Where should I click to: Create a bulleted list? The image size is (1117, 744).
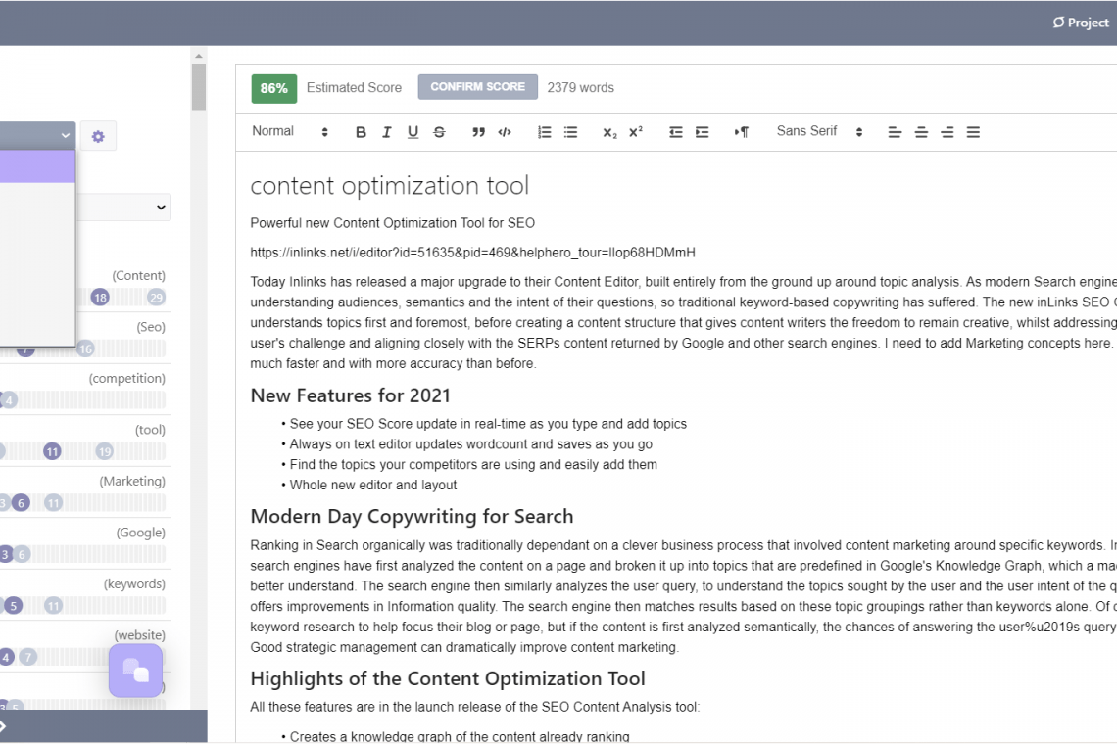[x=570, y=132]
